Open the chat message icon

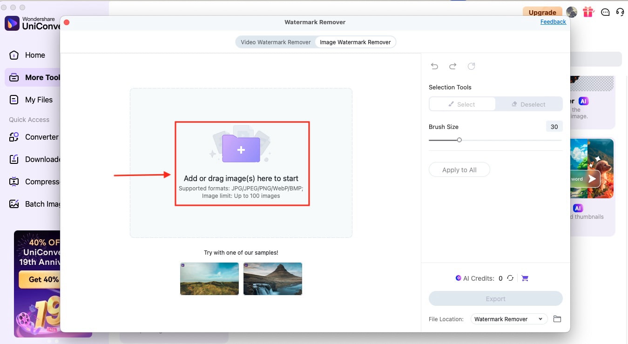[x=605, y=13]
